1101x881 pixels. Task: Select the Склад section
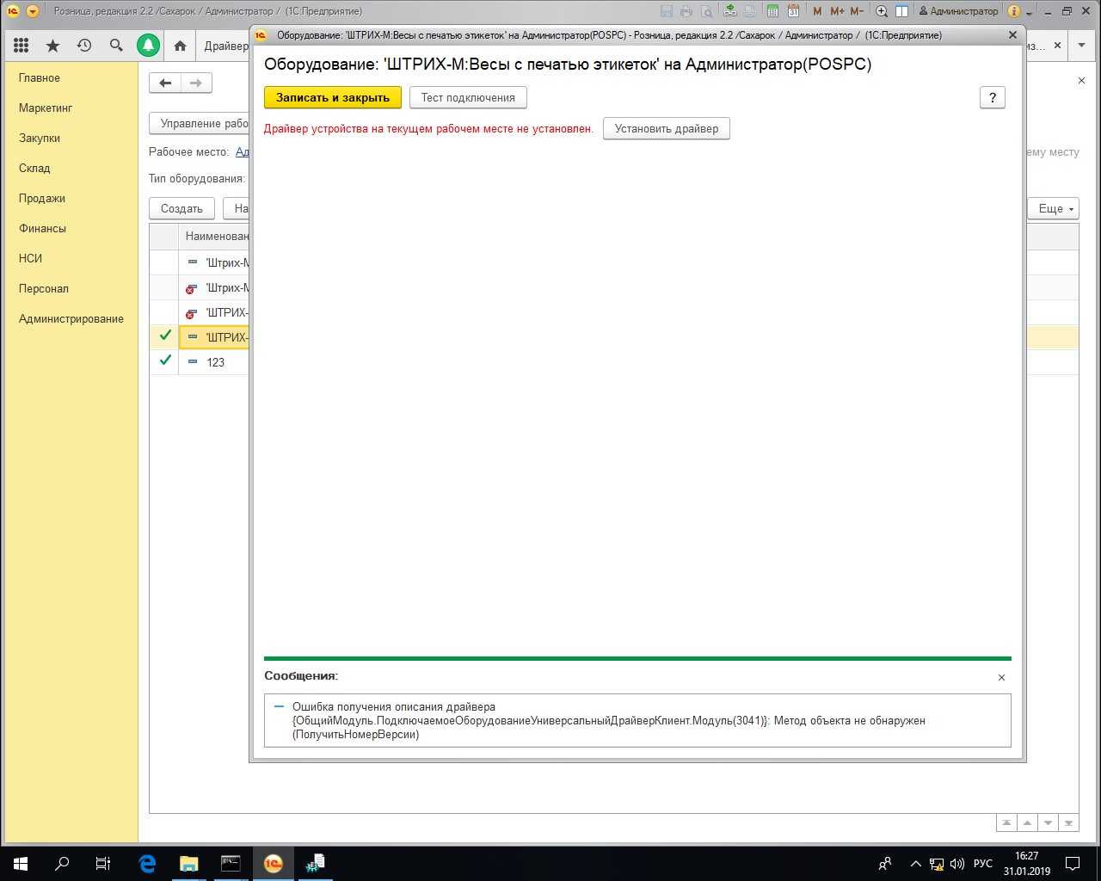[34, 168]
